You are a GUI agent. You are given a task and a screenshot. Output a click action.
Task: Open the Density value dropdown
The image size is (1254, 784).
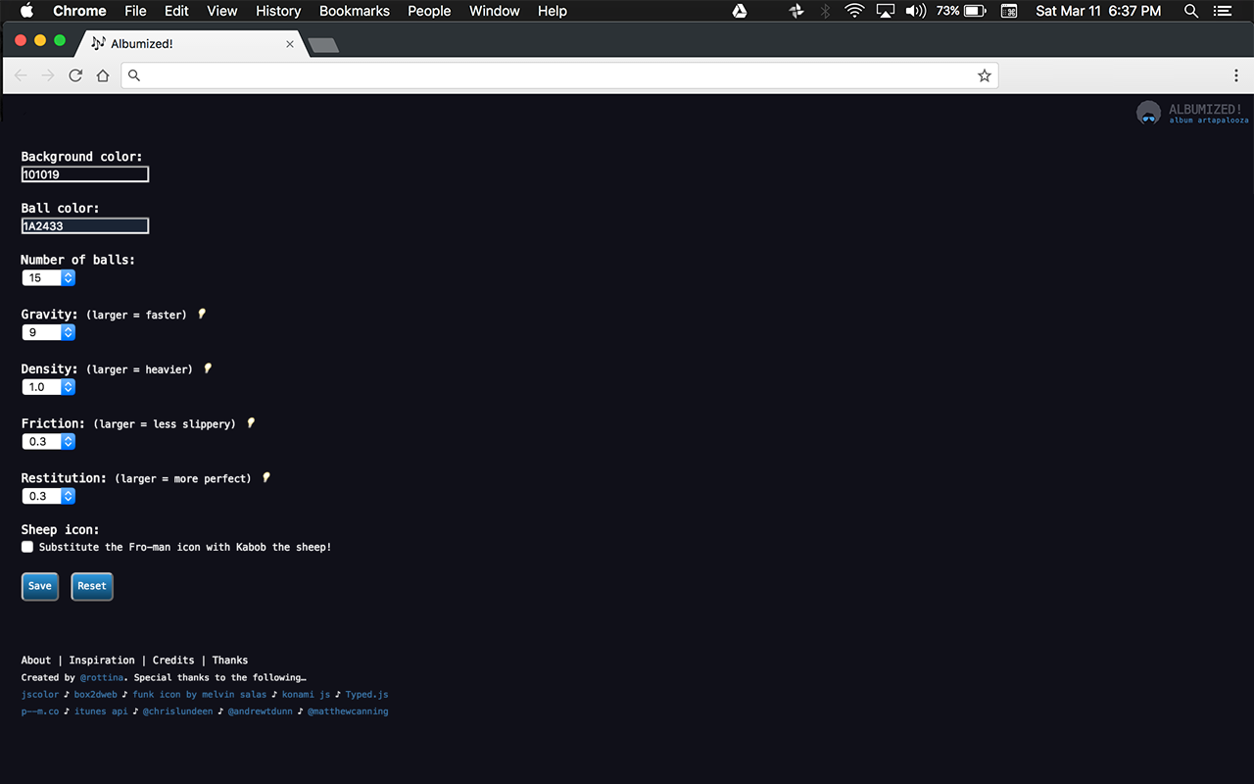(x=49, y=387)
